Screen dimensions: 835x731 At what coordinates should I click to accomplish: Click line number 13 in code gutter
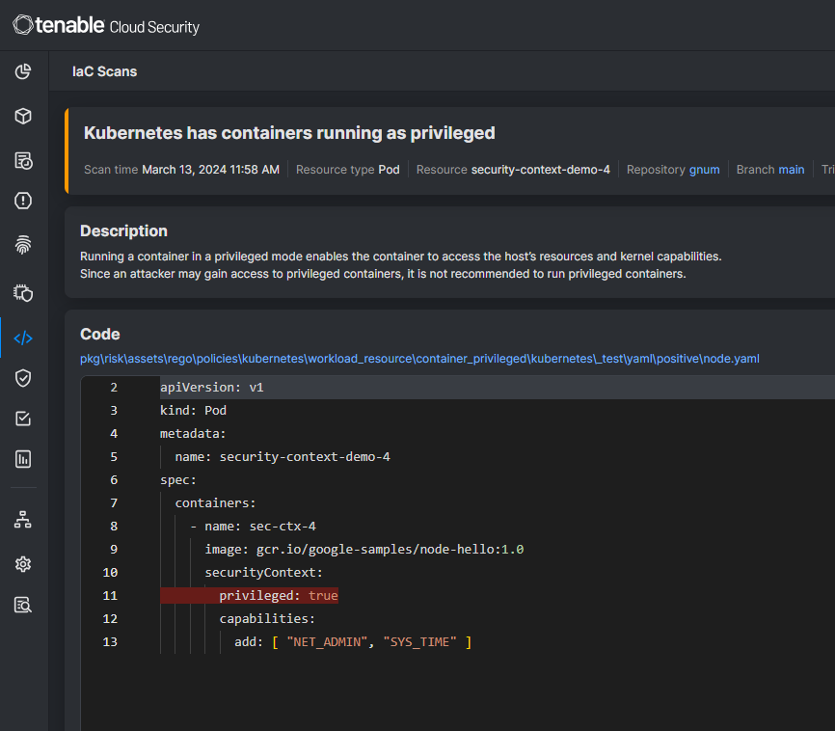coord(110,641)
